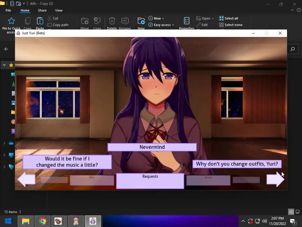Collapse the Quick access tree node
Viewport: 302px width, 227px height.
click(x=4, y=65)
